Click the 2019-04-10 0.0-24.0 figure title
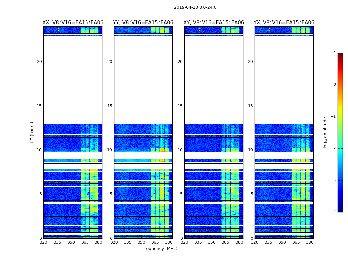Viewport: 348px width, 265px height. [195, 7]
